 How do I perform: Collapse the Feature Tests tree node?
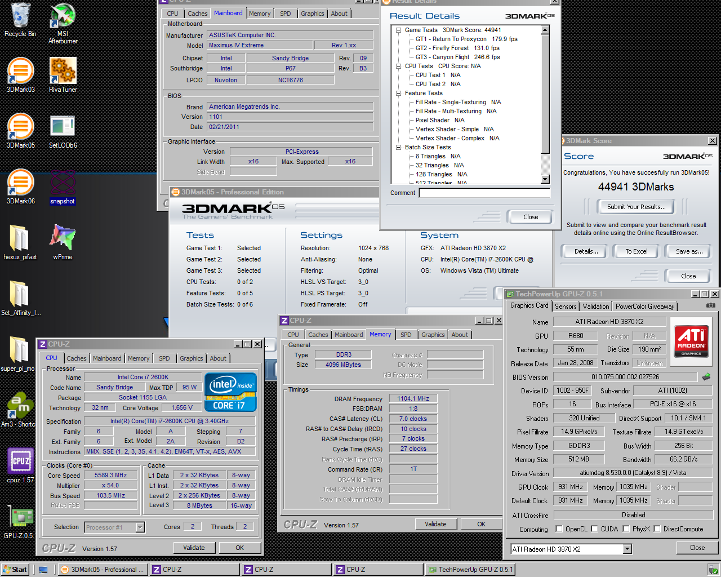399,93
